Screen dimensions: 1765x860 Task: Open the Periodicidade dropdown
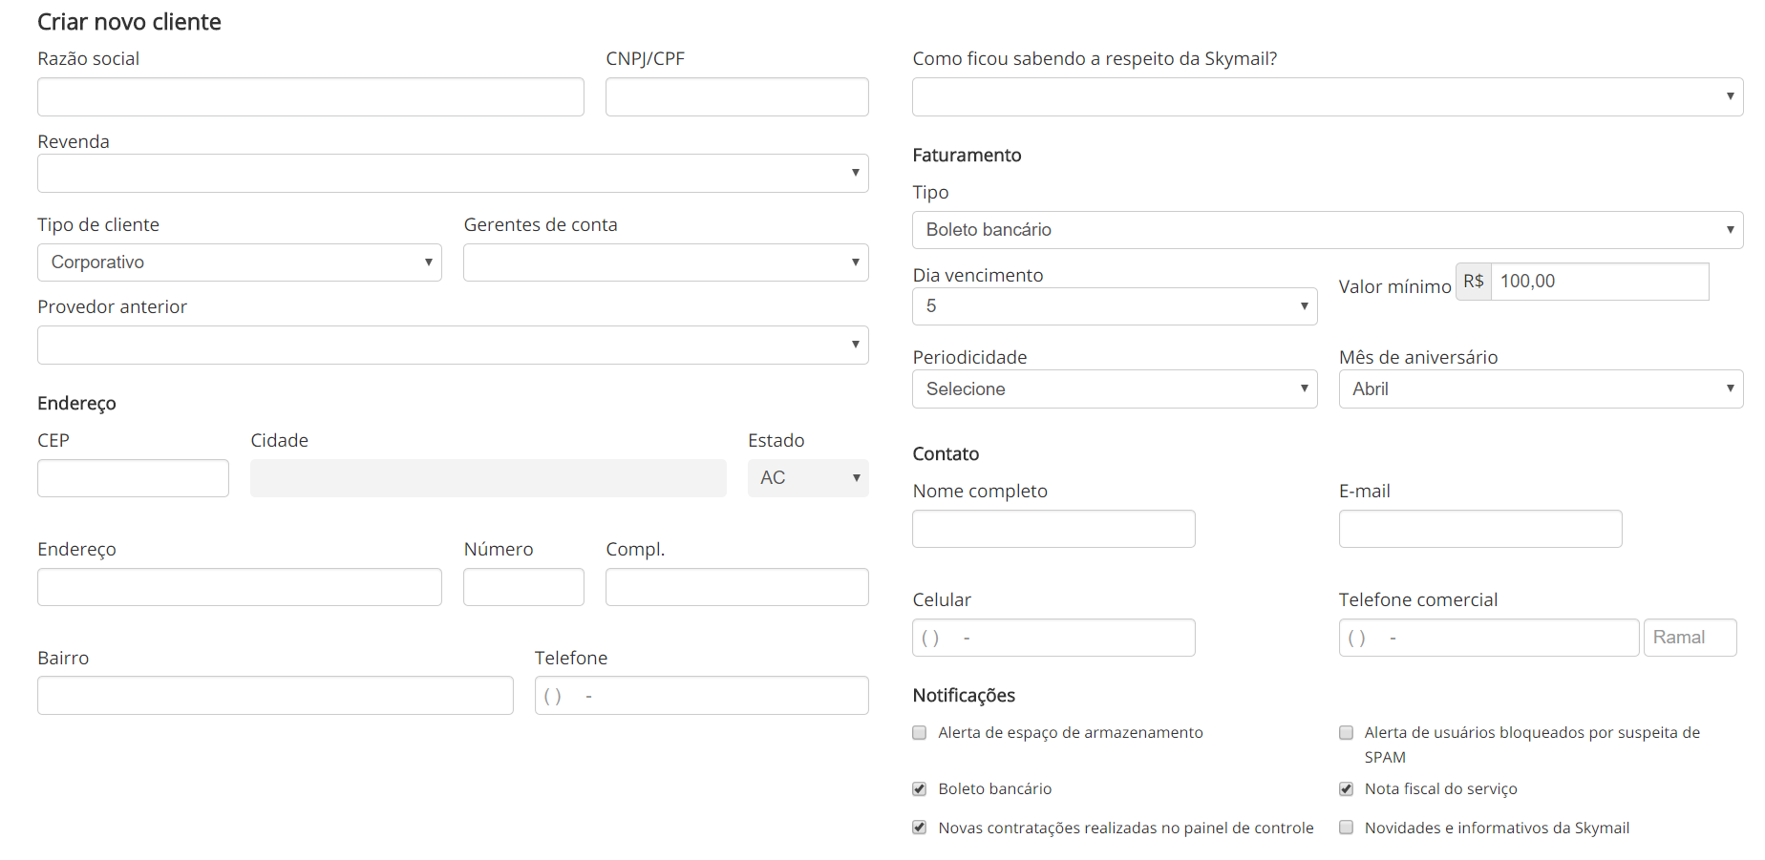pyautogui.click(x=1114, y=389)
